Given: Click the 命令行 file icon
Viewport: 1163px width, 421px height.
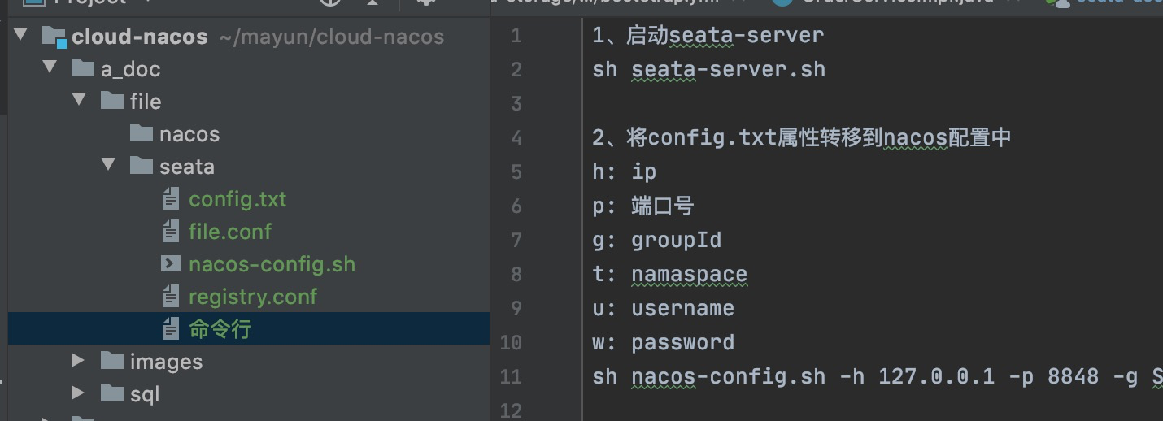Looking at the screenshot, I should [x=171, y=329].
